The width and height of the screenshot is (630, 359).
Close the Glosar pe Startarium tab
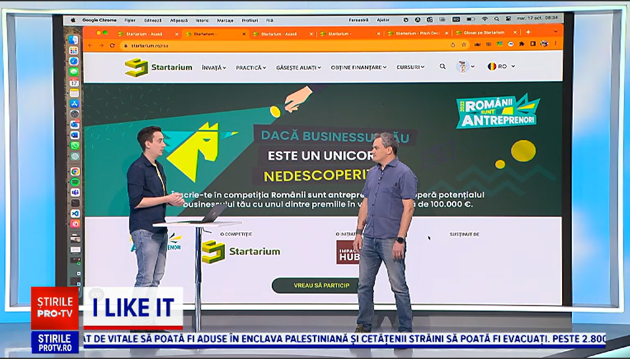pyautogui.click(x=515, y=32)
